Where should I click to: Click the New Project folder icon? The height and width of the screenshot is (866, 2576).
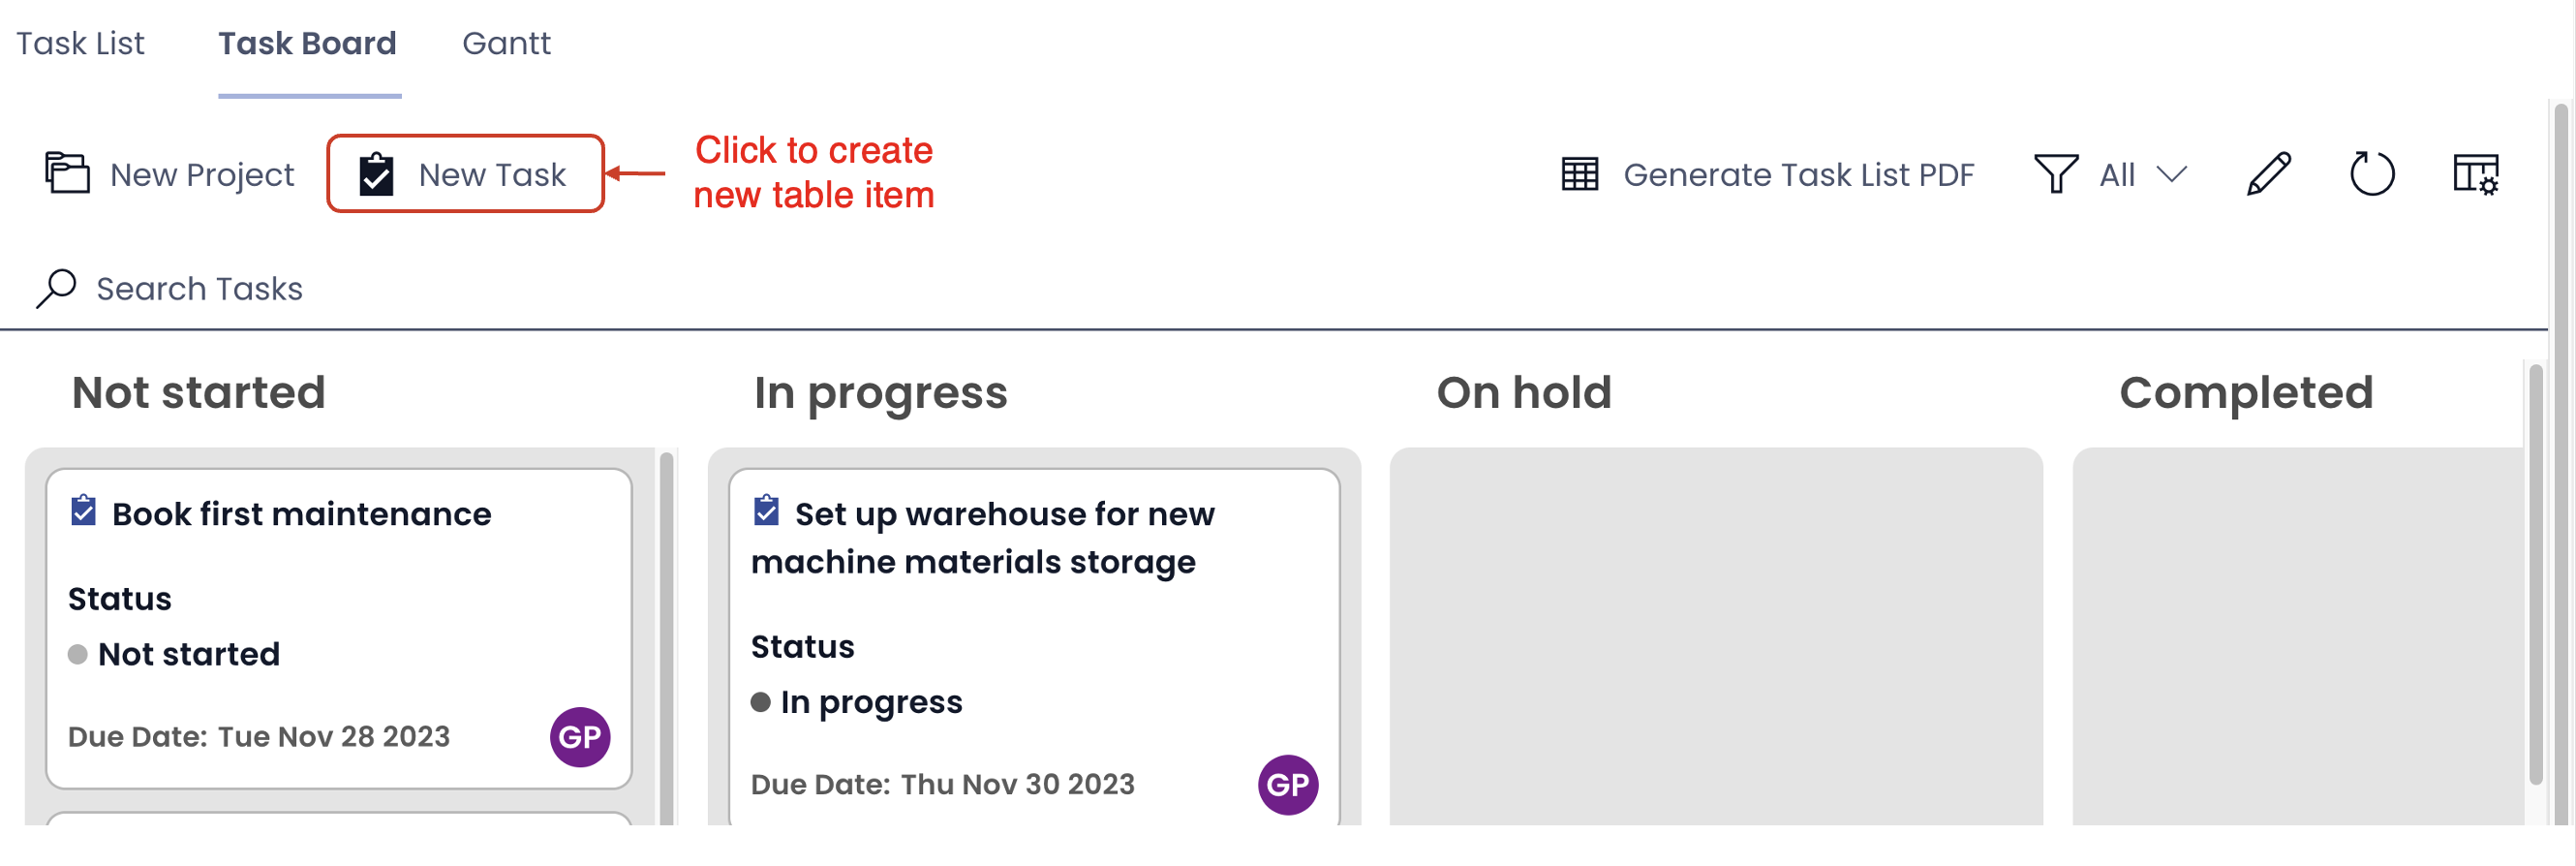click(67, 173)
